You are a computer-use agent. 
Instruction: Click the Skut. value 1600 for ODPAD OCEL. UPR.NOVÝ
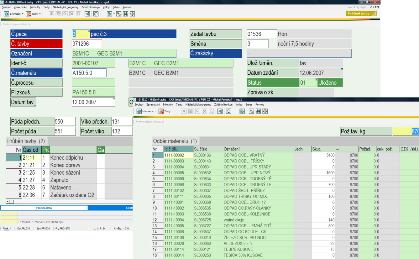pos(323,173)
